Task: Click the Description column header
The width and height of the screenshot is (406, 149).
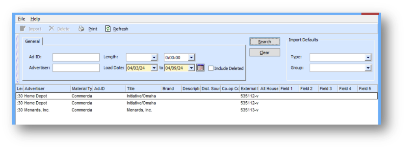Action: pyautogui.click(x=191, y=89)
